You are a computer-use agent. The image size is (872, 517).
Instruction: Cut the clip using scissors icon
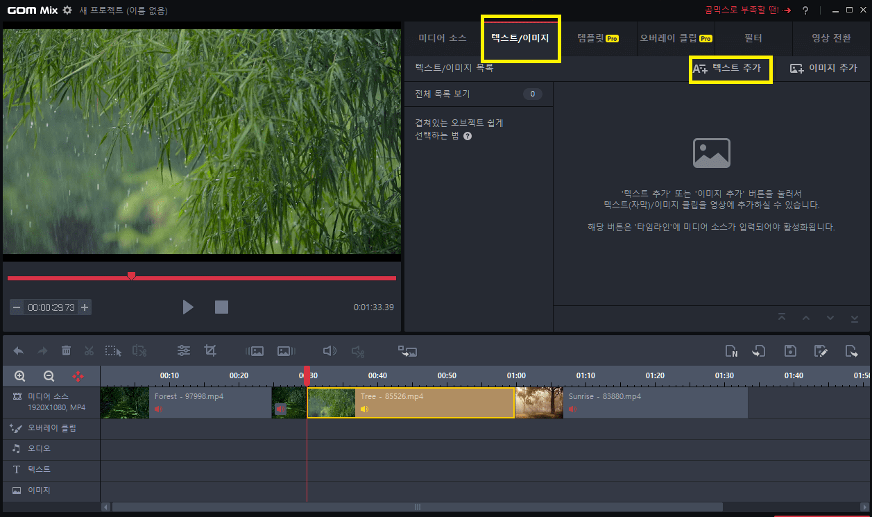[x=88, y=350]
